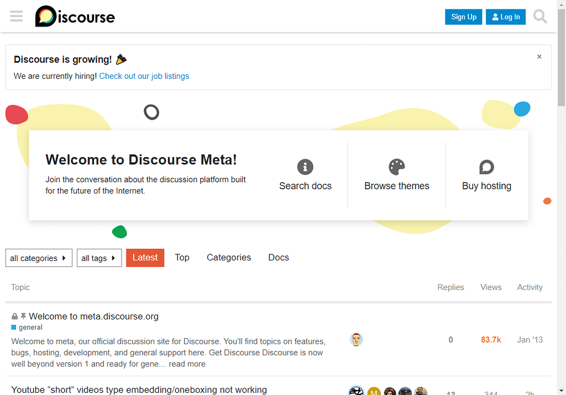Open the Youtube short videos embedding topic
566x395 pixels.
click(x=139, y=389)
